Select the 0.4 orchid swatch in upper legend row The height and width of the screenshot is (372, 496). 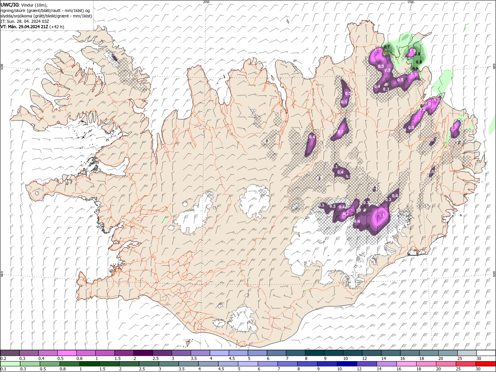pyautogui.click(x=48, y=353)
